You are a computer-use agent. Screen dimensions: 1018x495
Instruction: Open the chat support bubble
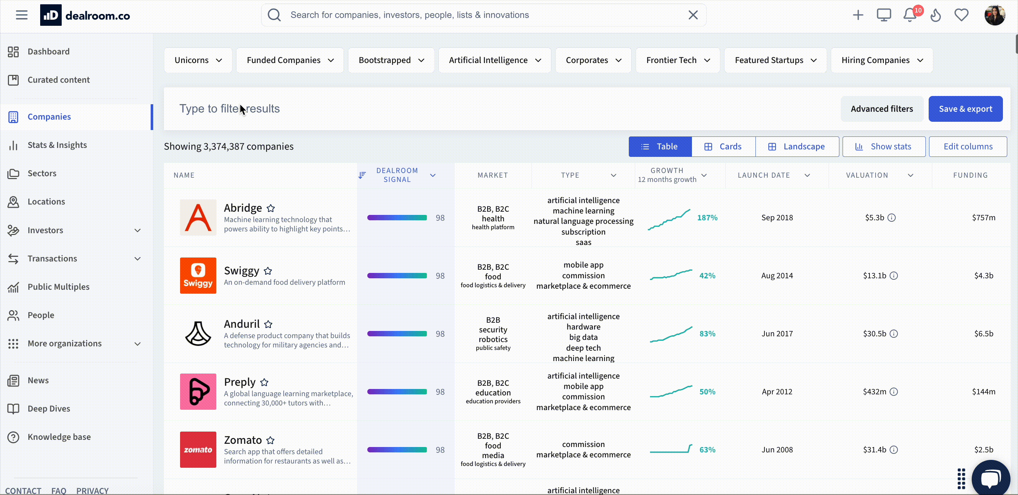pyautogui.click(x=990, y=478)
